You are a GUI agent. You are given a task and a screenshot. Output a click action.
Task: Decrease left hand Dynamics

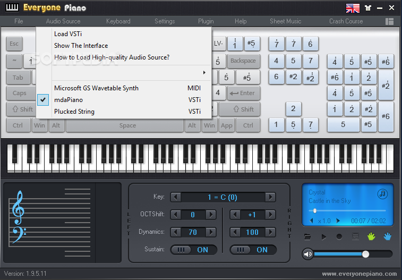(x=176, y=232)
